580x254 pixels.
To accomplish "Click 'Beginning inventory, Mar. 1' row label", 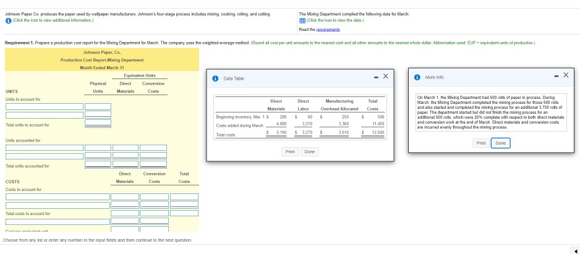I will pyautogui.click(x=240, y=117).
